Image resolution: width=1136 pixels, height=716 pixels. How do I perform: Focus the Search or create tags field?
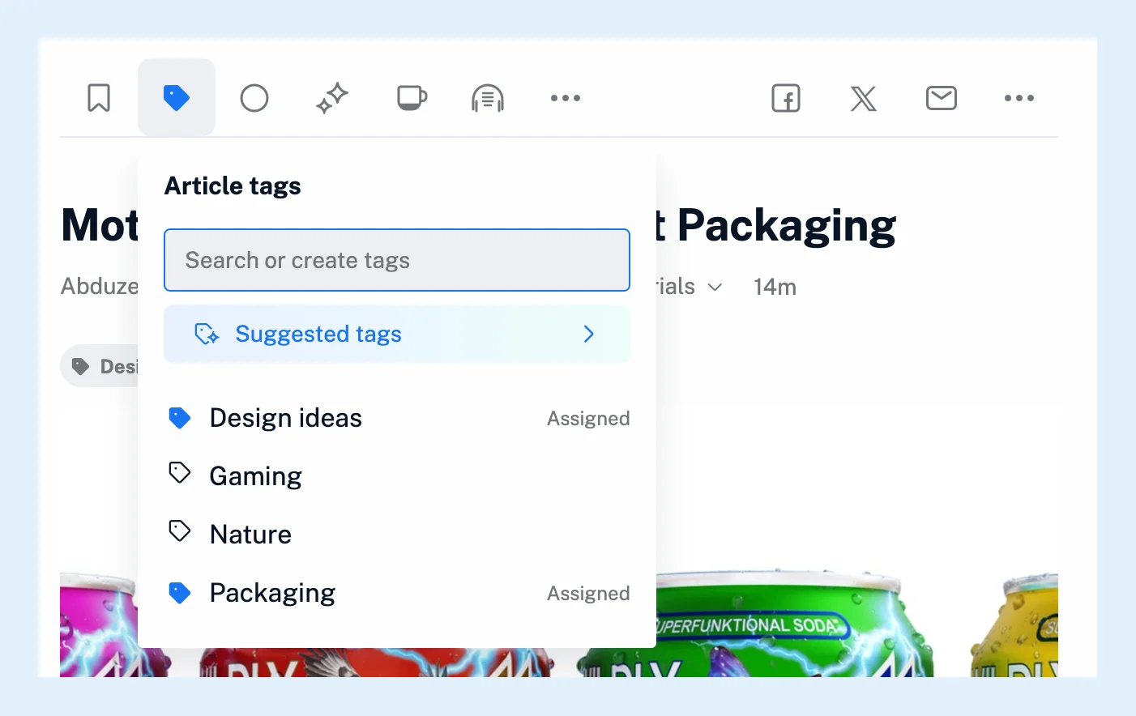tap(397, 260)
